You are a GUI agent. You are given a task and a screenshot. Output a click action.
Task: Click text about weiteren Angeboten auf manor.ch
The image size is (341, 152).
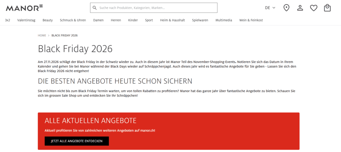pyautogui.click(x=100, y=131)
